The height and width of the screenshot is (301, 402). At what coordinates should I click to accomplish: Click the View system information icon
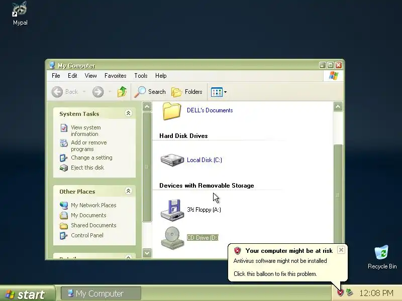(x=64, y=128)
